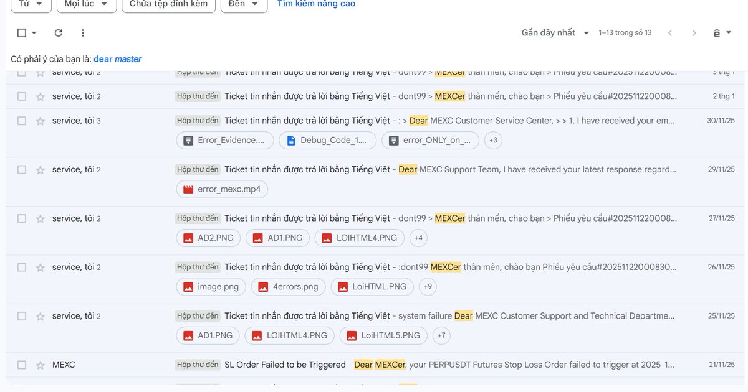Open the error_ONLY_on attachment chip

click(x=430, y=140)
